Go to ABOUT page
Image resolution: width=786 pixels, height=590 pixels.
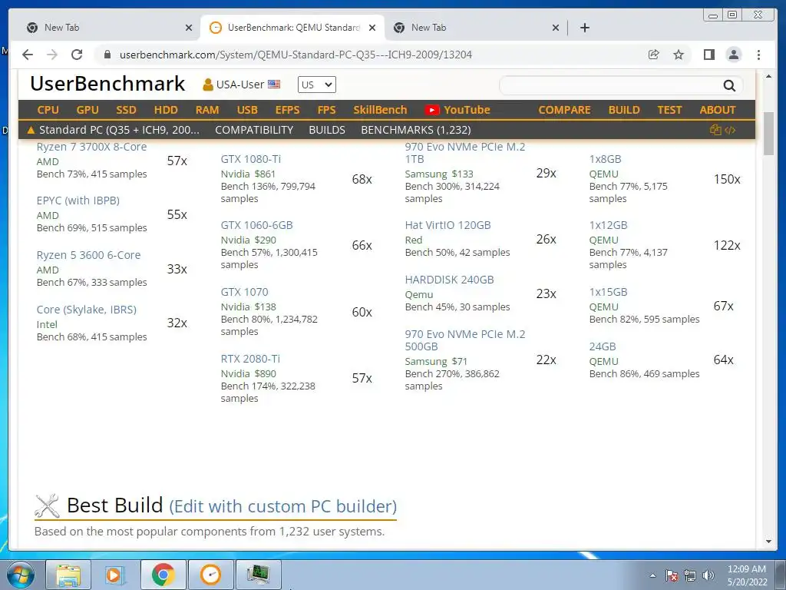(718, 110)
